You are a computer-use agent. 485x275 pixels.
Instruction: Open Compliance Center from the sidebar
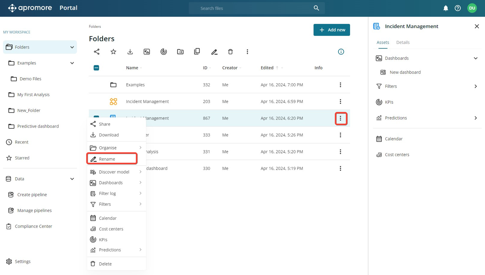33,226
